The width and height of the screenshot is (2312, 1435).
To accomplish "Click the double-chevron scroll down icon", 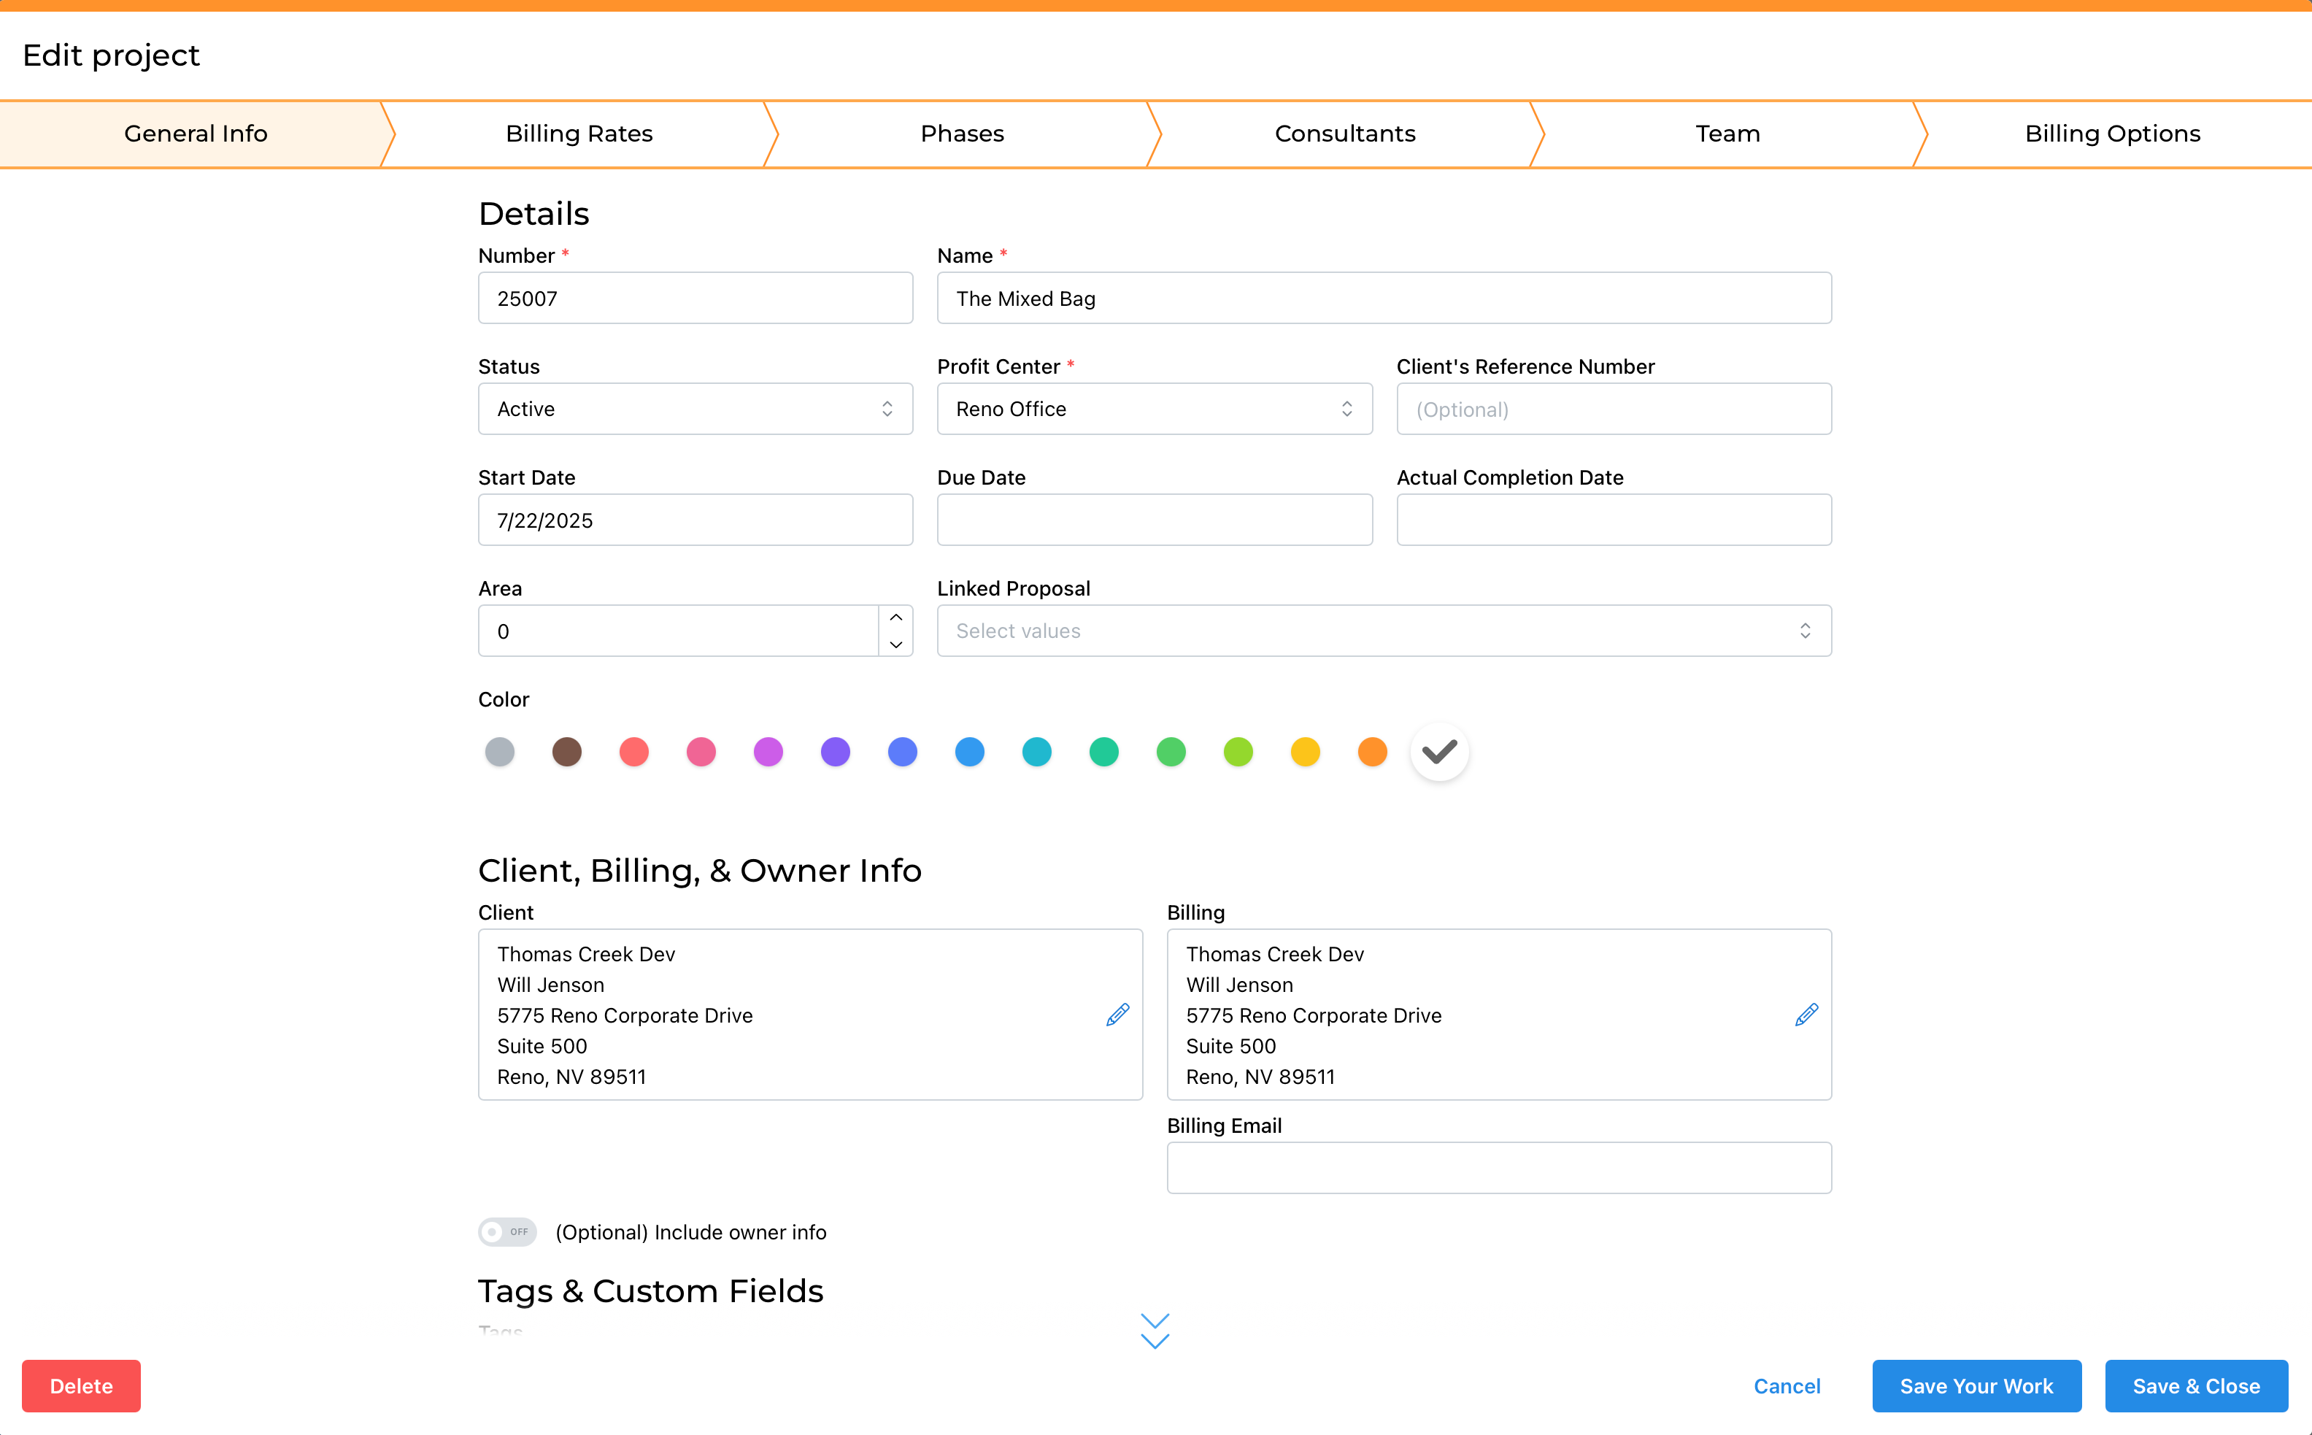I will point(1155,1331).
